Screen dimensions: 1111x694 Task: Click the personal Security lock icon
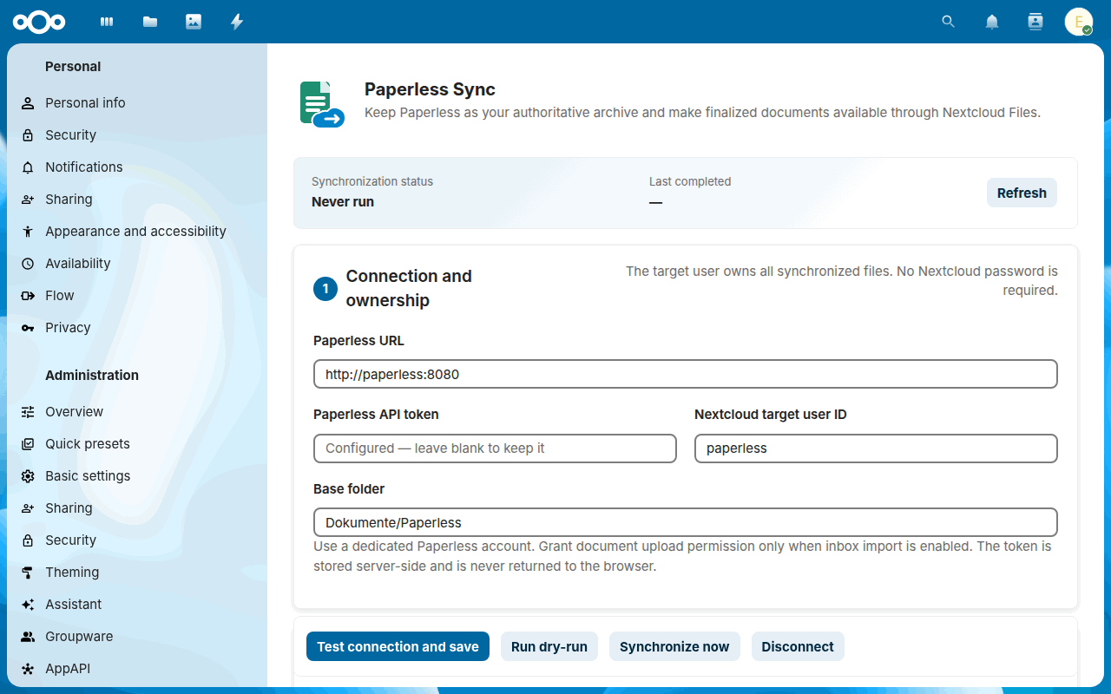(28, 135)
